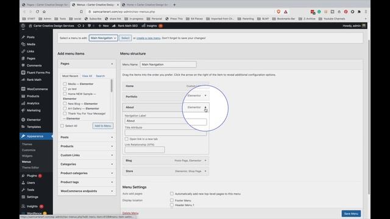The width and height of the screenshot is (390, 219).
Task: Enable Open link in a new tab
Action: coord(127,139)
